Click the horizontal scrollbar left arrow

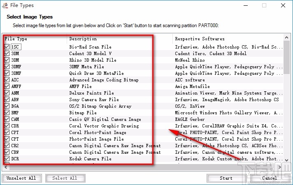tap(6, 167)
